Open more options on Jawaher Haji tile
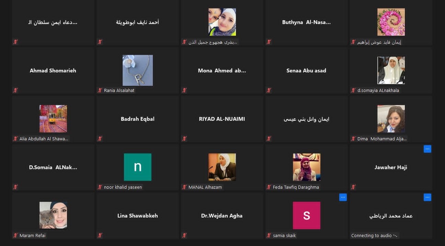 pos(427,149)
